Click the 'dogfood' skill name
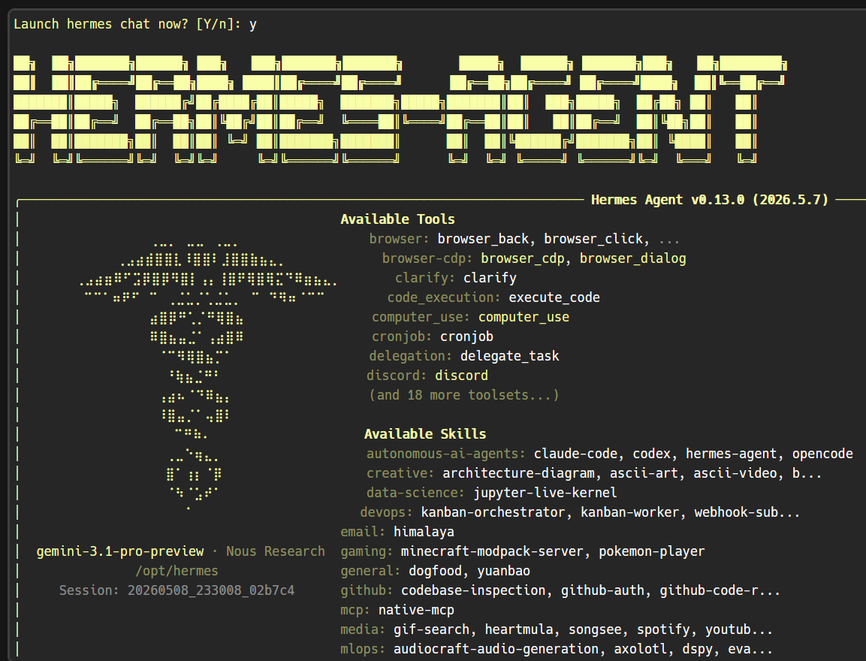866x661 pixels. (435, 571)
